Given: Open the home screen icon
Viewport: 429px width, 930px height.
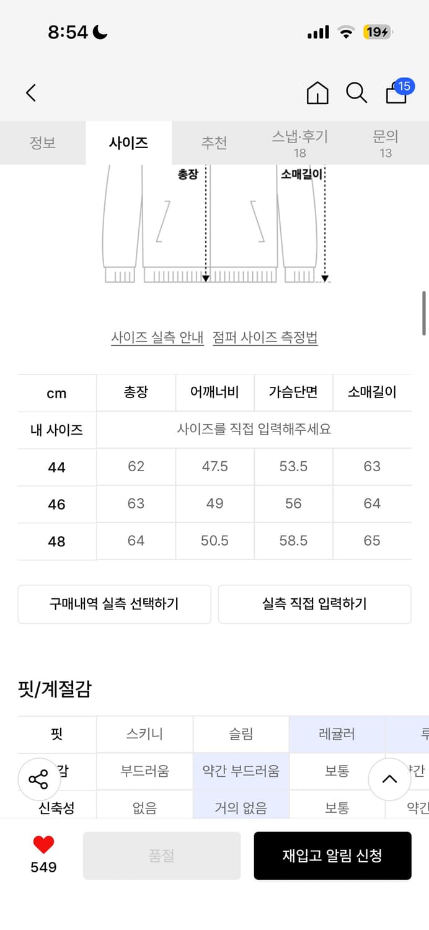Looking at the screenshot, I should pyautogui.click(x=317, y=92).
